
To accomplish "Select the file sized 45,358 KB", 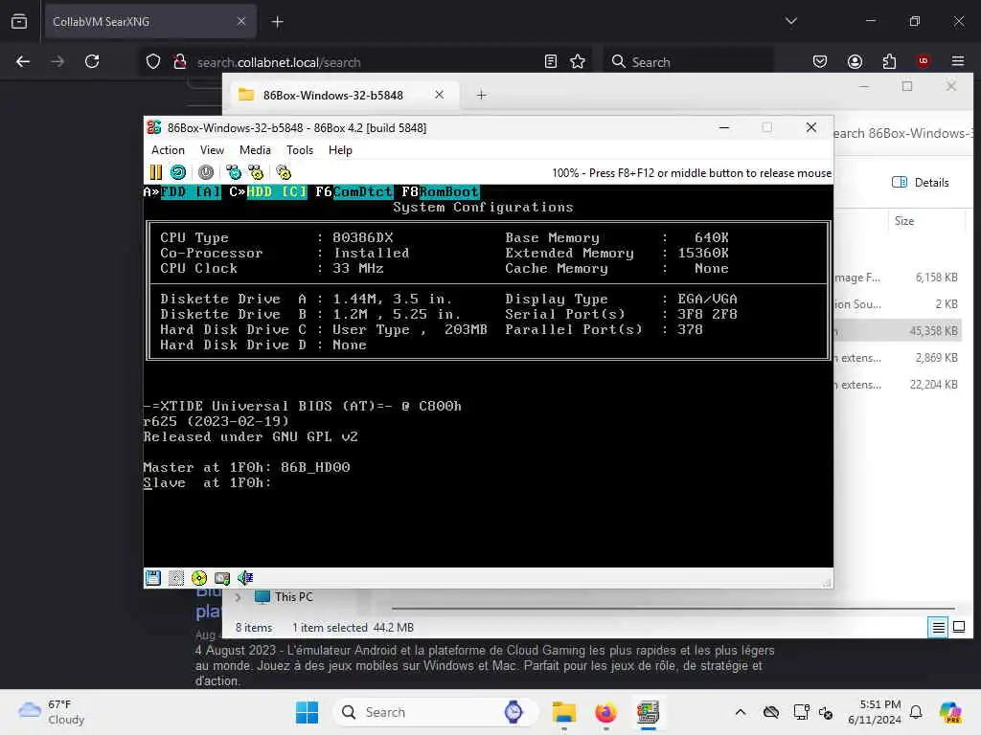I will pyautogui.click(x=897, y=330).
